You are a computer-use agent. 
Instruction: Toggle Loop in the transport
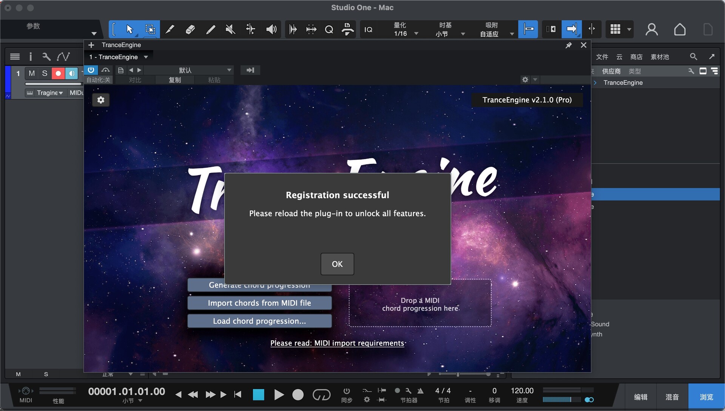click(321, 395)
